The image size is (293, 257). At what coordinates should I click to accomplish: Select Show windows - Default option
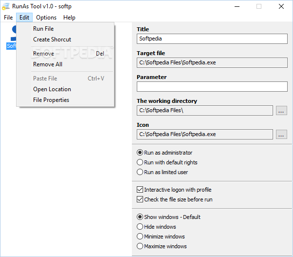pos(168,217)
